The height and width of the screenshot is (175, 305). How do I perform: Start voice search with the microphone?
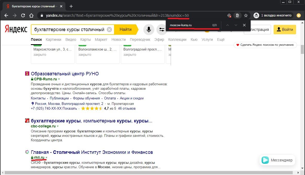click(149, 30)
